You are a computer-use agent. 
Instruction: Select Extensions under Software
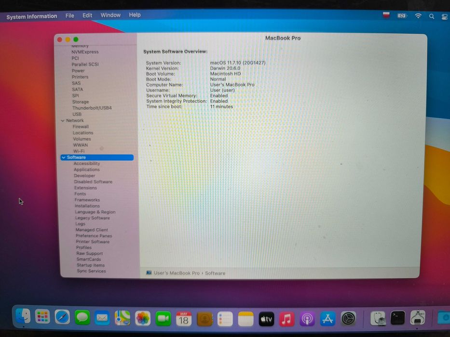coord(85,188)
